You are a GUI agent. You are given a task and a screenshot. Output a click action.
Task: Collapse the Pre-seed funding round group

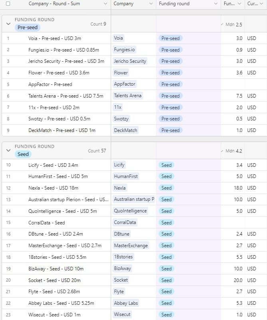click(x=8, y=24)
